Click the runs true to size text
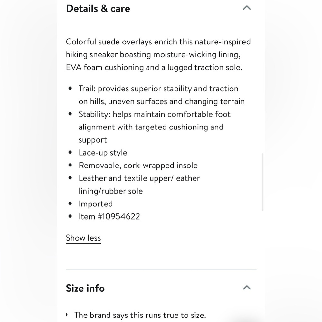The width and height of the screenshot is (322, 322). [140, 315]
